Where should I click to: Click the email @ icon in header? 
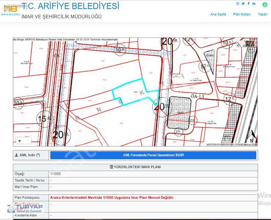click(238, 4)
